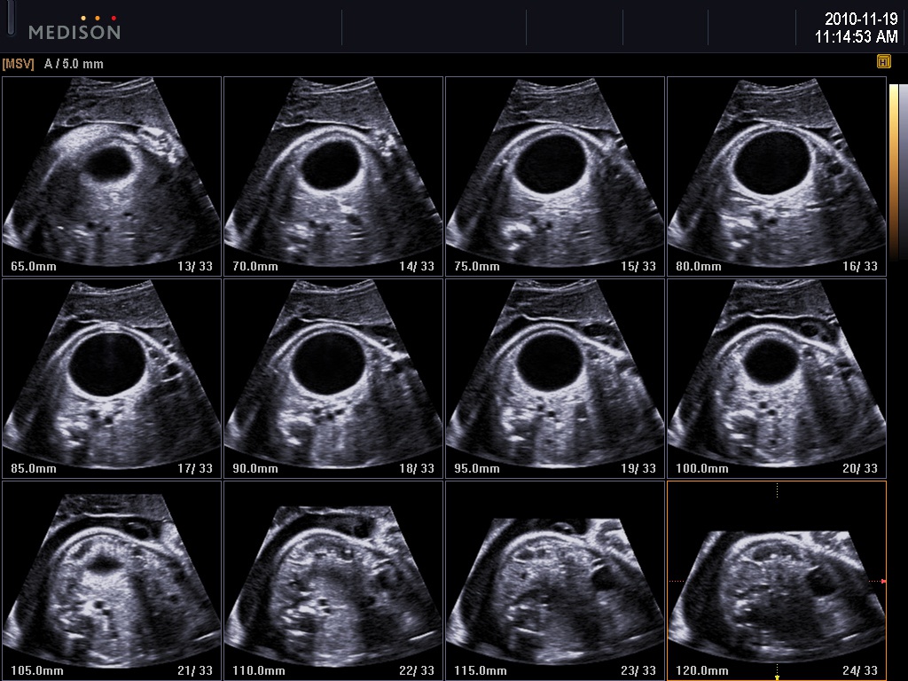Click the "85.0mm" depth label
Viewport: 908px width, 681px height.
point(34,468)
